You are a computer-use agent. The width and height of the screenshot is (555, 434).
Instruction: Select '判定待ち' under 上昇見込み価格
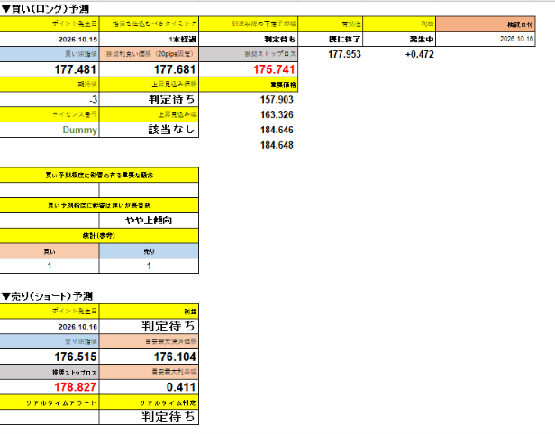149,99
